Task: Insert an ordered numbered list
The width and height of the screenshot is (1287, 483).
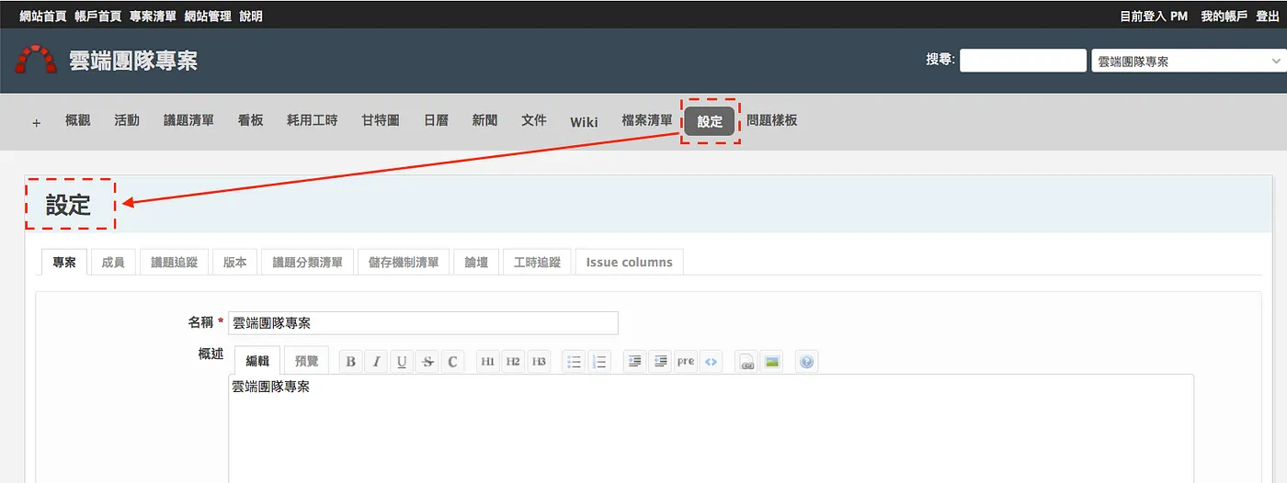Action: (x=599, y=362)
